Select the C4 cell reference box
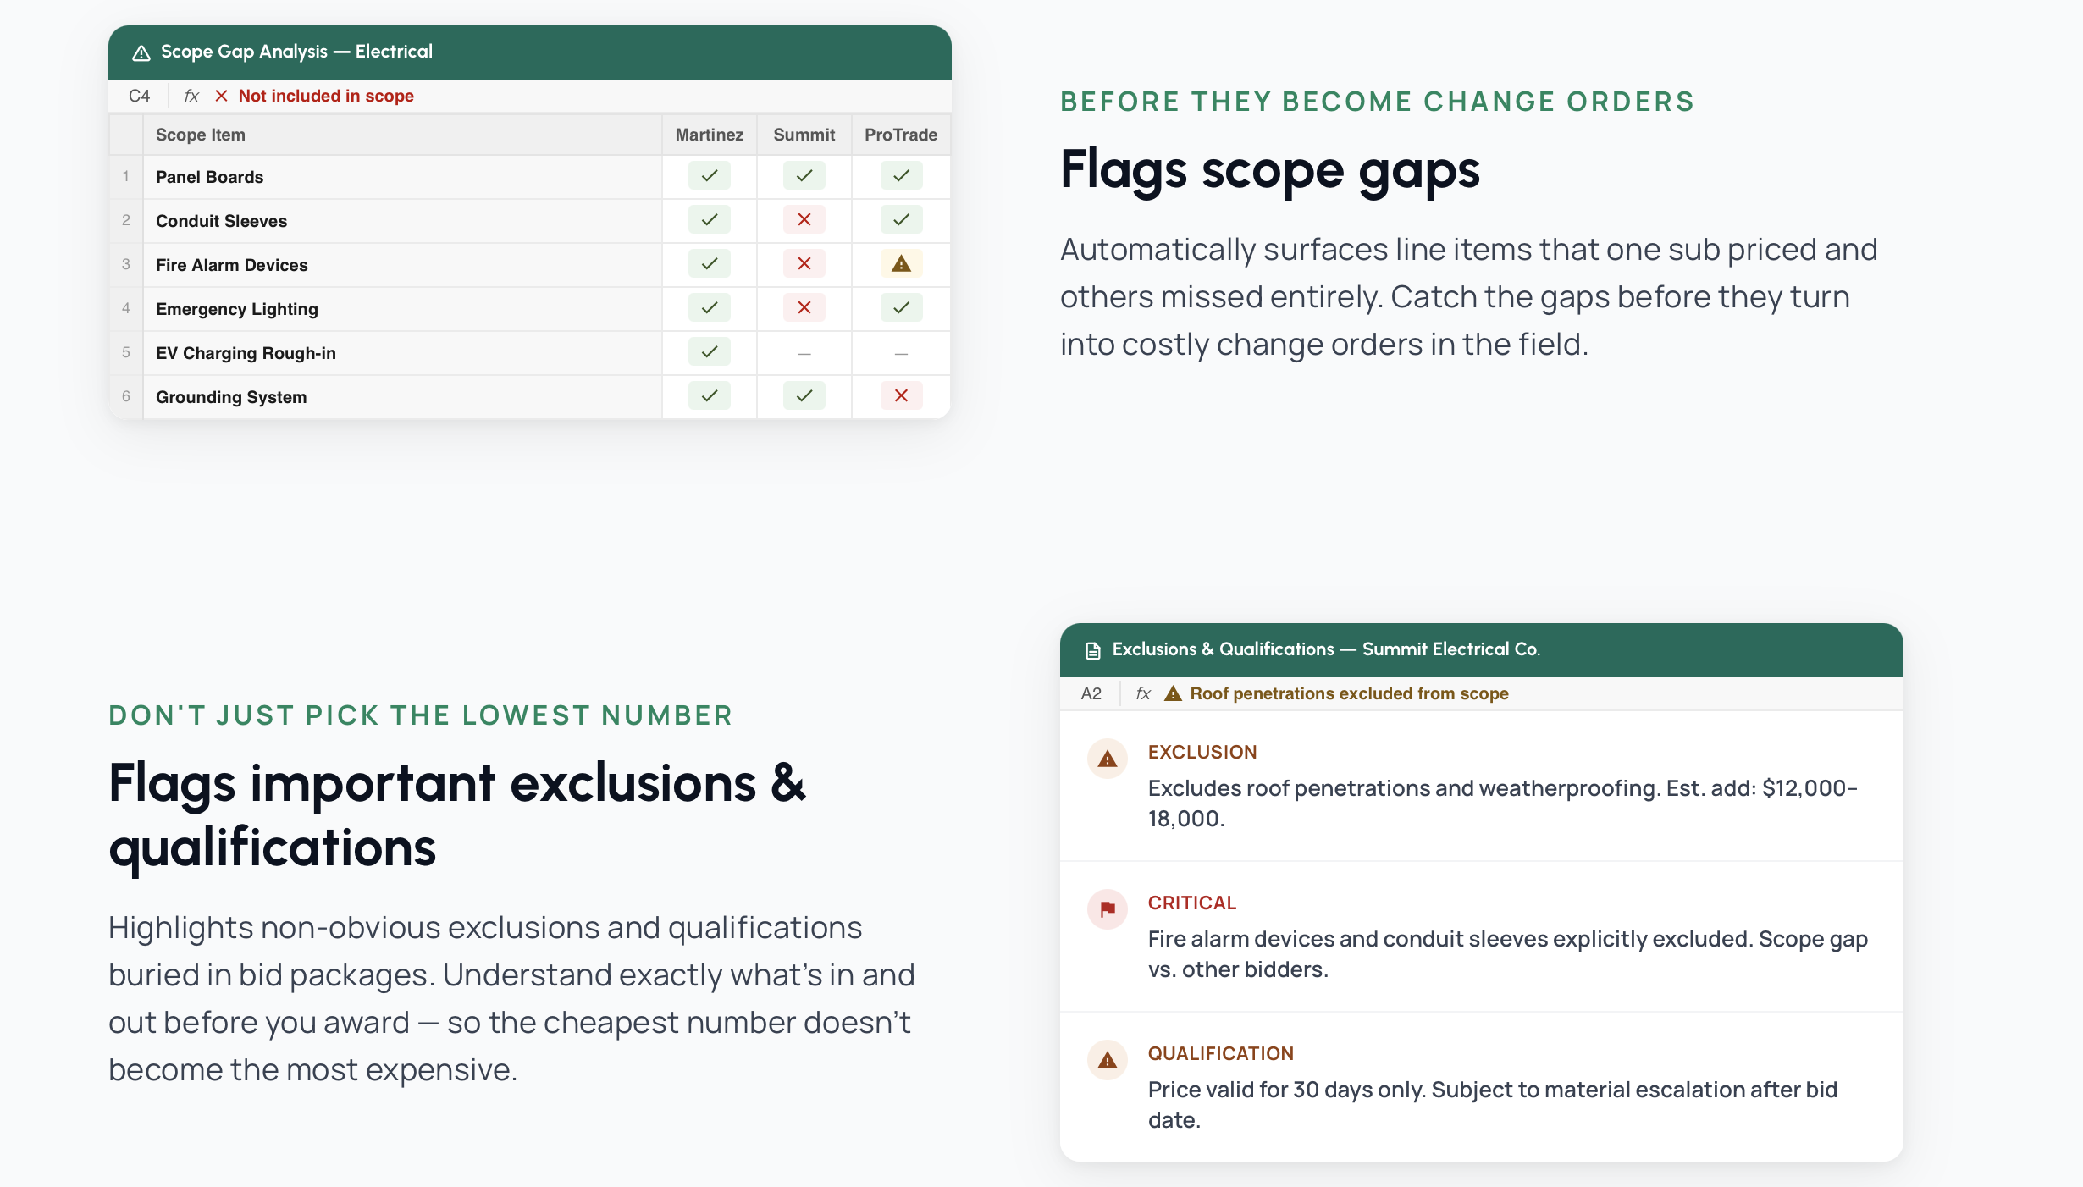The height and width of the screenshot is (1187, 2083). pos(139,96)
